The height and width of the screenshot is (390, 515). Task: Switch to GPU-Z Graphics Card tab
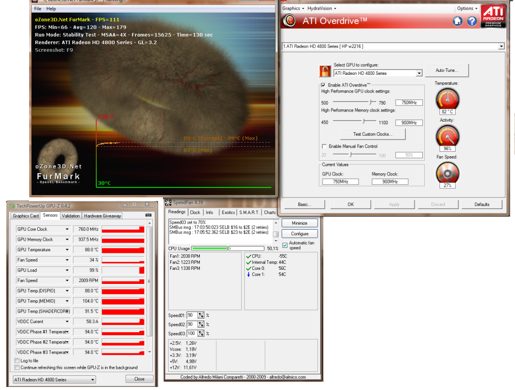26,216
